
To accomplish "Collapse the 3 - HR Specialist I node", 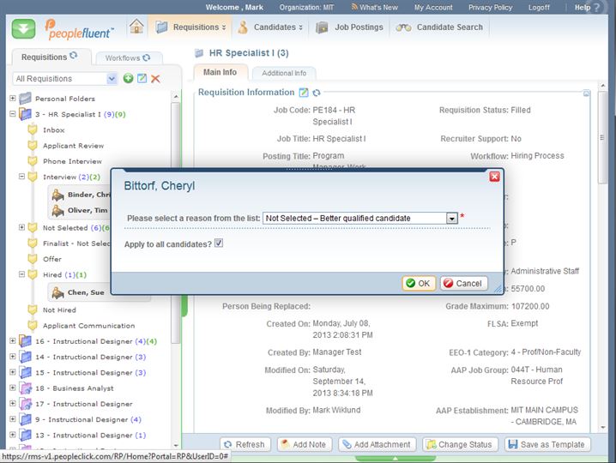I will pos(13,114).
